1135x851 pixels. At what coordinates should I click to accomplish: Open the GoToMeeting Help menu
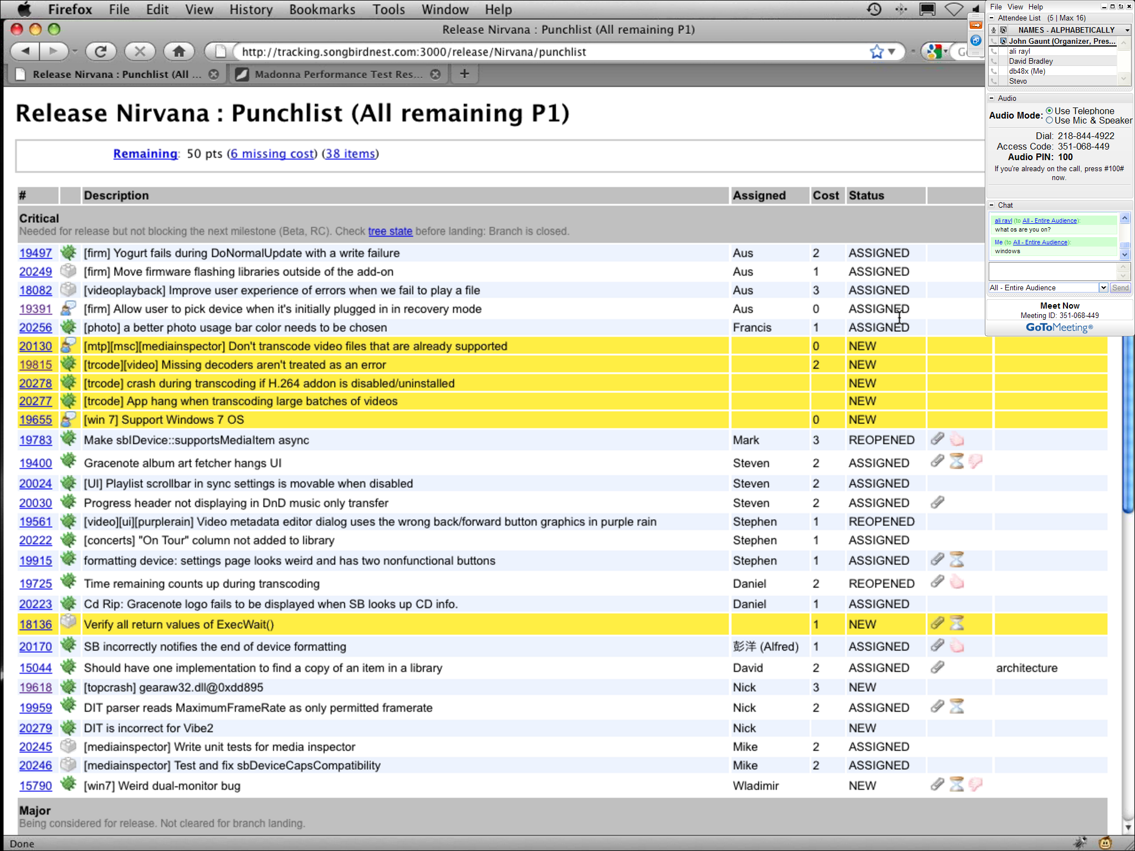click(x=1036, y=7)
